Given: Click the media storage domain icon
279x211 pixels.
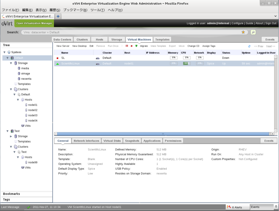Looking at the screenshot, I should [x=19, y=68].
